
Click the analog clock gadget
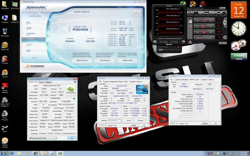pos(238,28)
